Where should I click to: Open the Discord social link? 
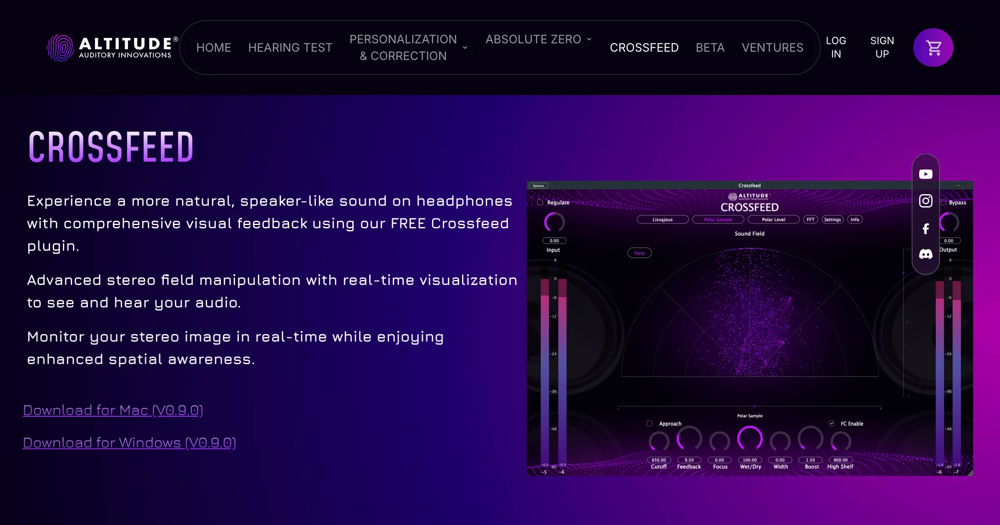click(x=926, y=254)
